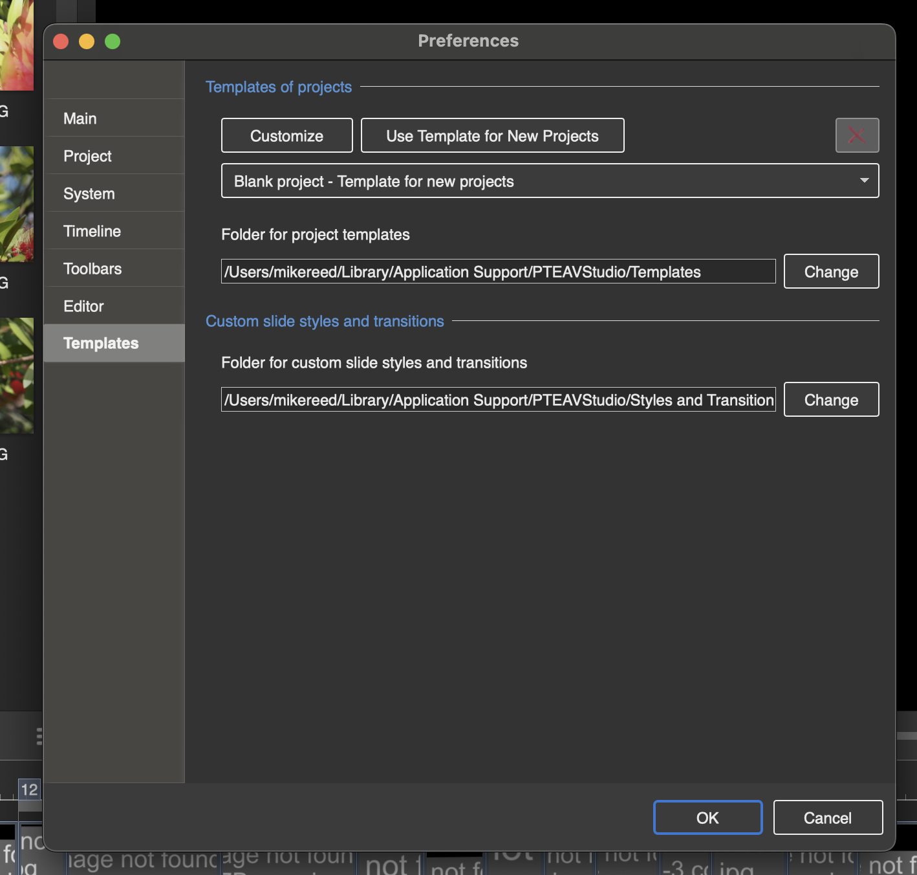
Task: Click Use Template for New Projects
Action: [492, 136]
